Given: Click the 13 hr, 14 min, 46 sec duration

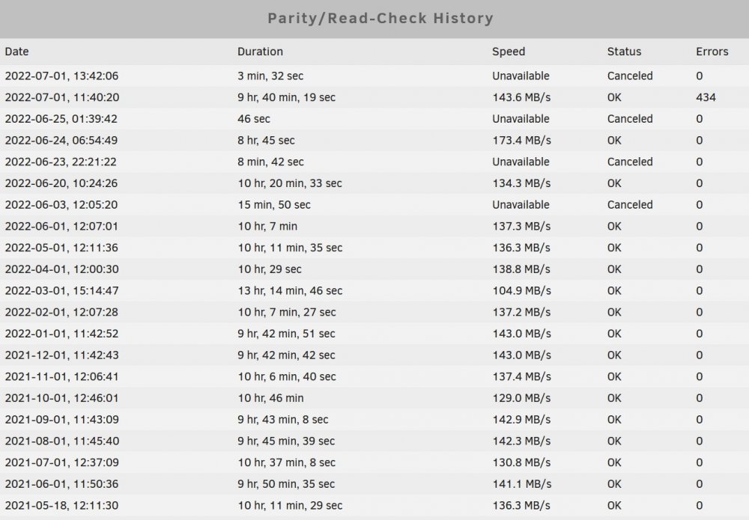Looking at the screenshot, I should 290,290.
